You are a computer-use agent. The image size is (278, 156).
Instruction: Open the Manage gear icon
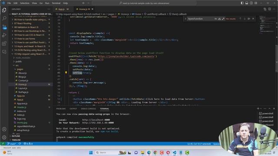[4, 137]
